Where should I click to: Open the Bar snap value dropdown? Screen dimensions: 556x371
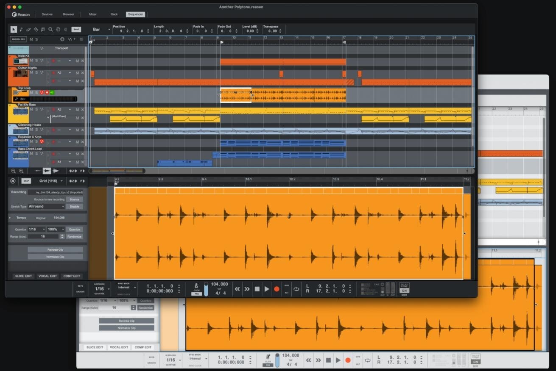coord(101,30)
